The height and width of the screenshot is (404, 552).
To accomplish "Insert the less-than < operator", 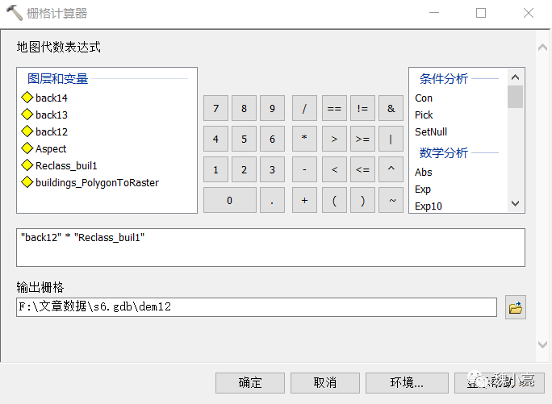I will [x=334, y=169].
